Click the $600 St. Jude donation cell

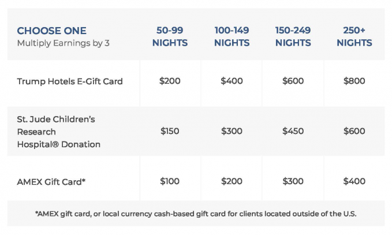click(354, 131)
